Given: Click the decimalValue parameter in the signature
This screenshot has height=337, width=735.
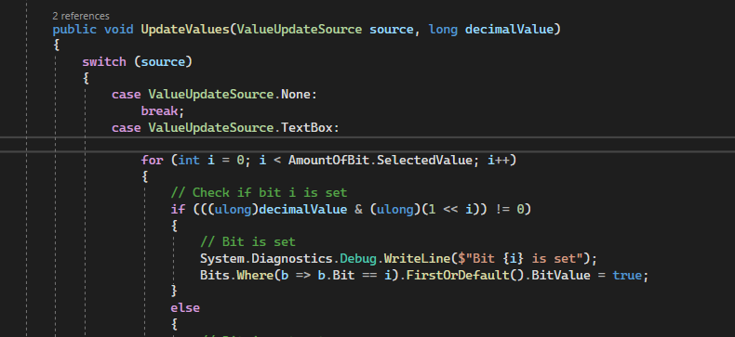Looking at the screenshot, I should pyautogui.click(x=509, y=30).
